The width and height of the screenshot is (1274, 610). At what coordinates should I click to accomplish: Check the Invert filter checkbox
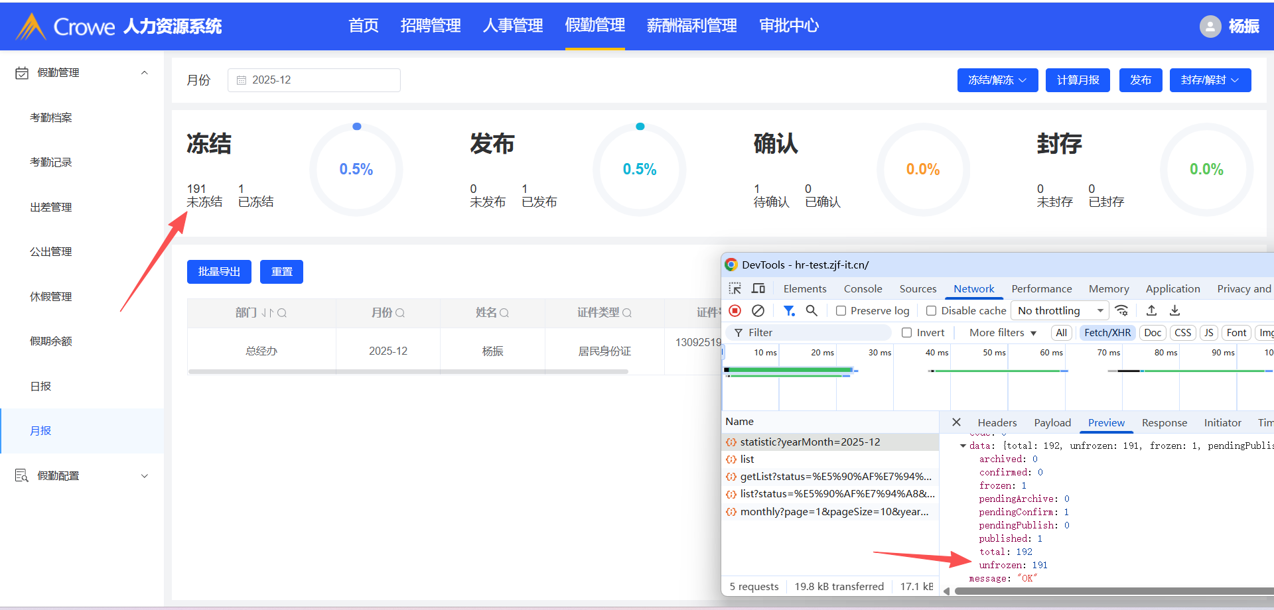pos(906,333)
